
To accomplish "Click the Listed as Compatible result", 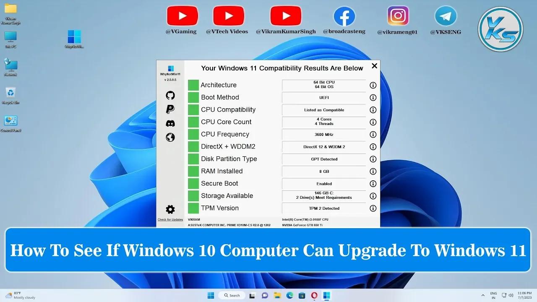I will [x=324, y=110].
